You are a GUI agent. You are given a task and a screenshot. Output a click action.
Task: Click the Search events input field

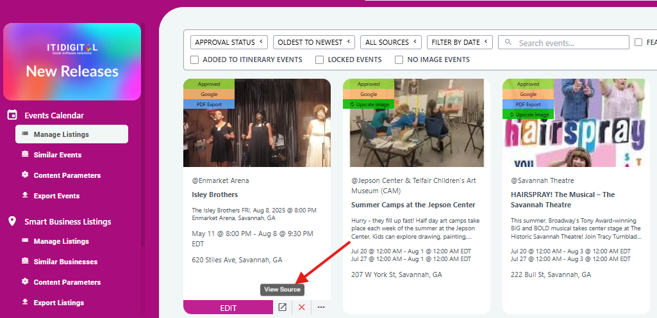(563, 42)
